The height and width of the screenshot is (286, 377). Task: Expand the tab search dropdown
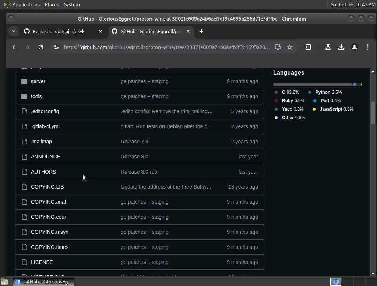(x=14, y=32)
